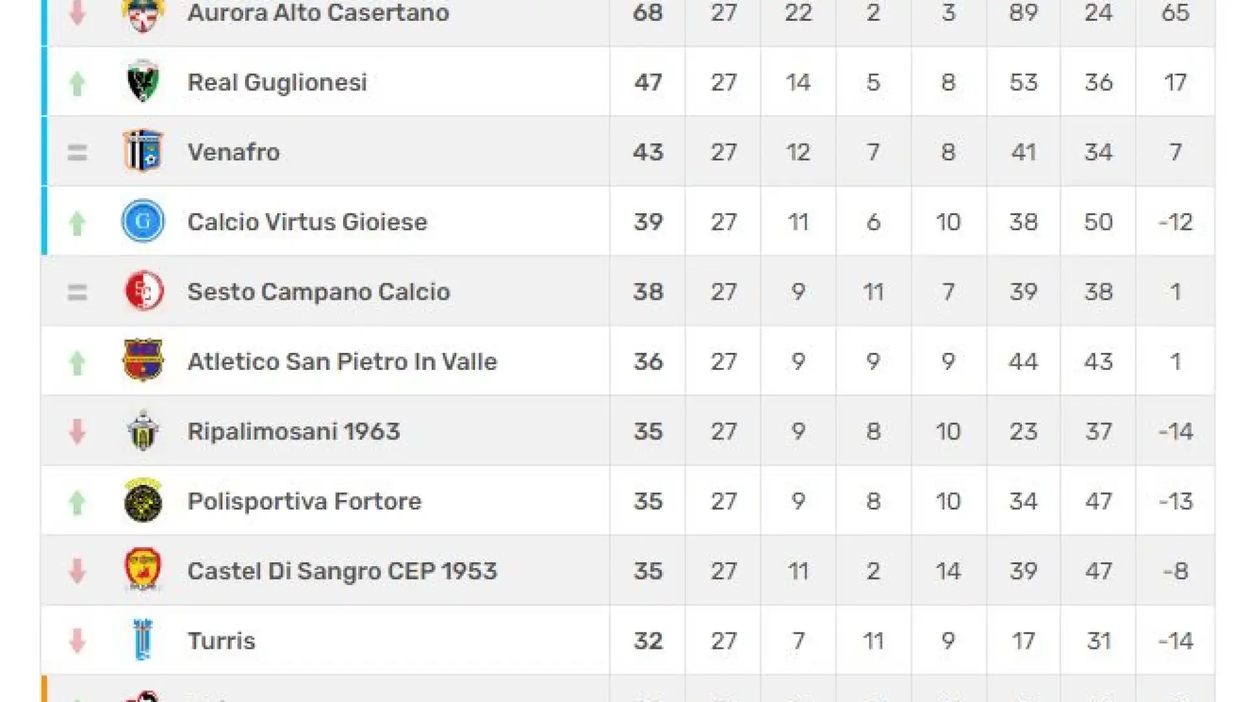Click Calcio Virtus Gioiese team name
Screen dimensions: 1248x702
[307, 222]
